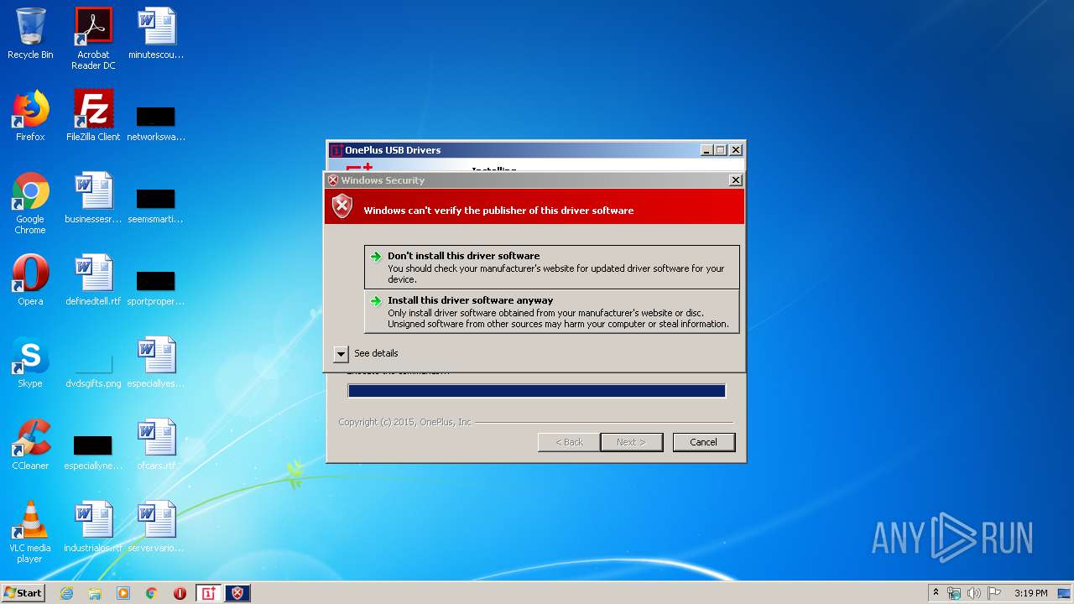Viewport: 1074px width, 604px height.
Task: Choose Don't install this driver software
Action: click(552, 268)
